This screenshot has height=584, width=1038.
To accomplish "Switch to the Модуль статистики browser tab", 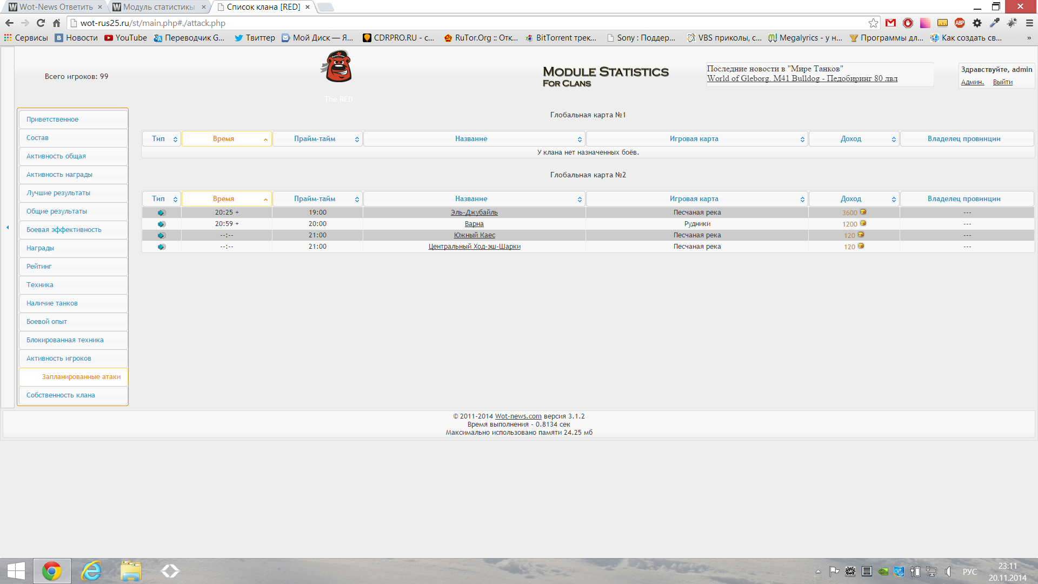I will click(158, 7).
